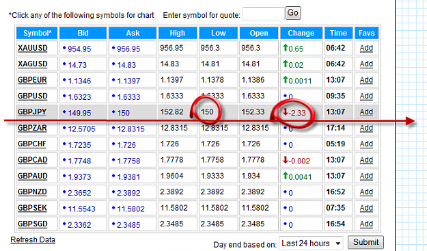Add GBPSEK to favorites
Viewport: 427px width, 251px height.
coord(366,208)
